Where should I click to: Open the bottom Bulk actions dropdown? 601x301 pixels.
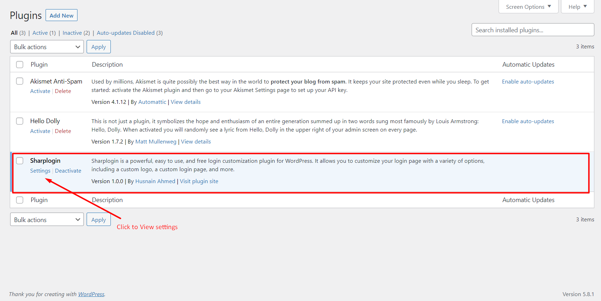[x=47, y=219]
